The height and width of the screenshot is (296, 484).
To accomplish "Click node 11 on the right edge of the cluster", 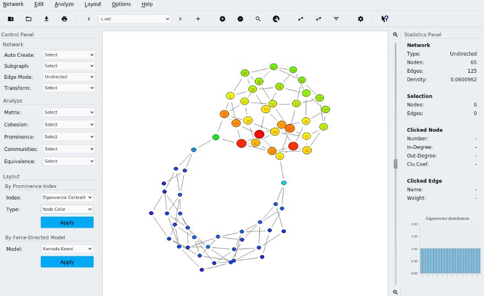I will 323,127.
